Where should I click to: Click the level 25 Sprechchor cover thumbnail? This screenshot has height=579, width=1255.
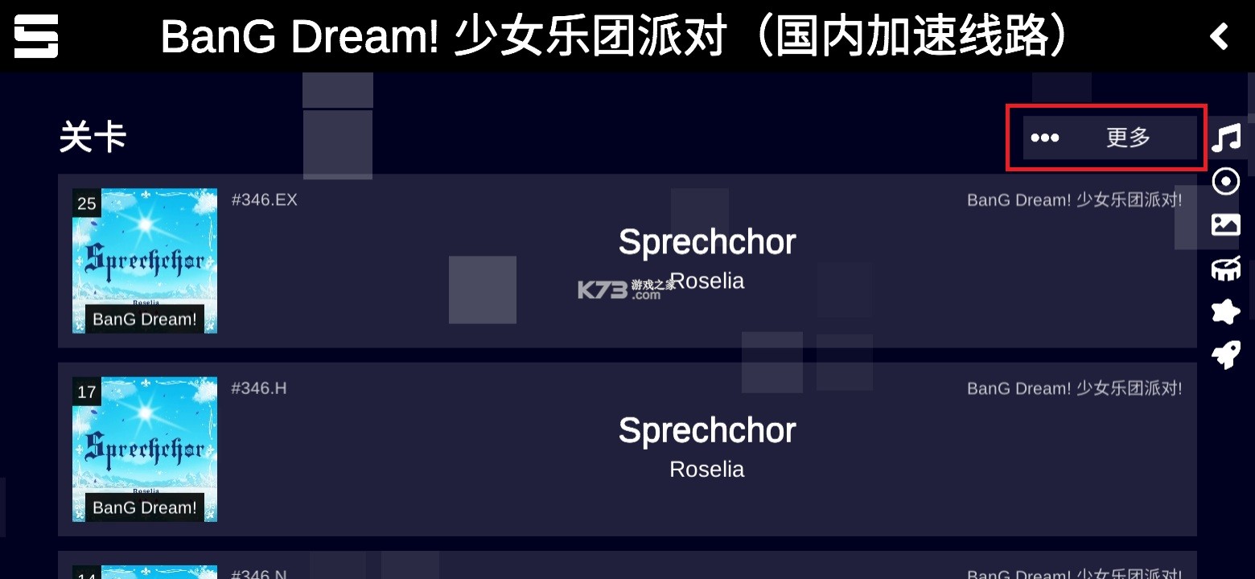145,261
